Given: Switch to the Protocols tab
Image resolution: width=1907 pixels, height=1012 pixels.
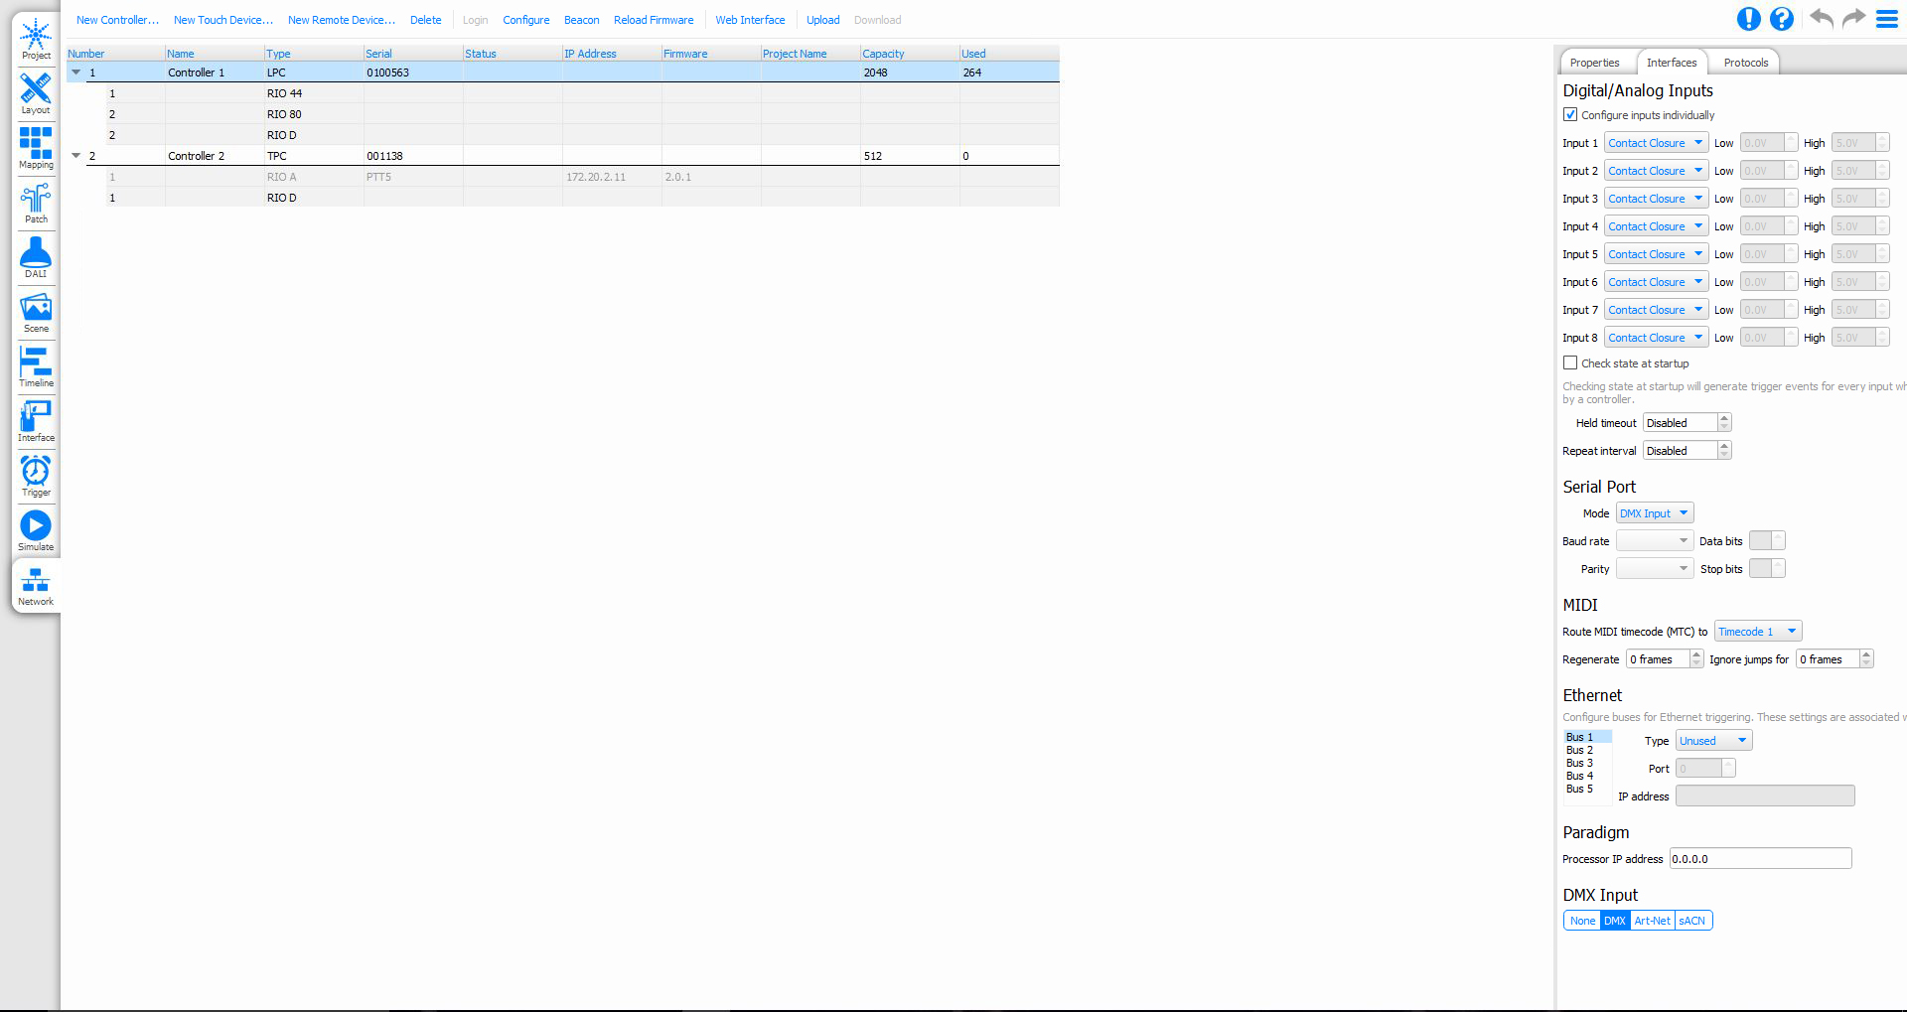Looking at the screenshot, I should (x=1745, y=63).
